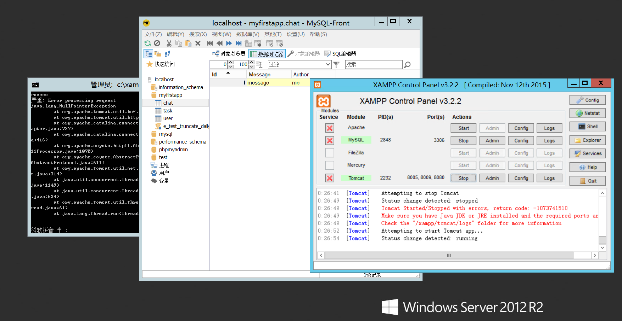The width and height of the screenshot is (622, 321).
Task: Click the insert record icon in MySQL-Front
Action: [x=248, y=43]
